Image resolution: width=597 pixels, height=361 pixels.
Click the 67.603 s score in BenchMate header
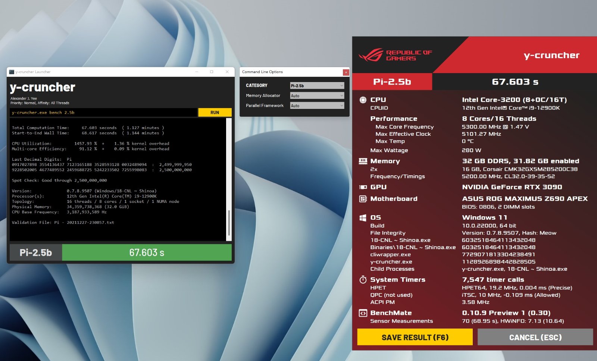click(x=515, y=82)
